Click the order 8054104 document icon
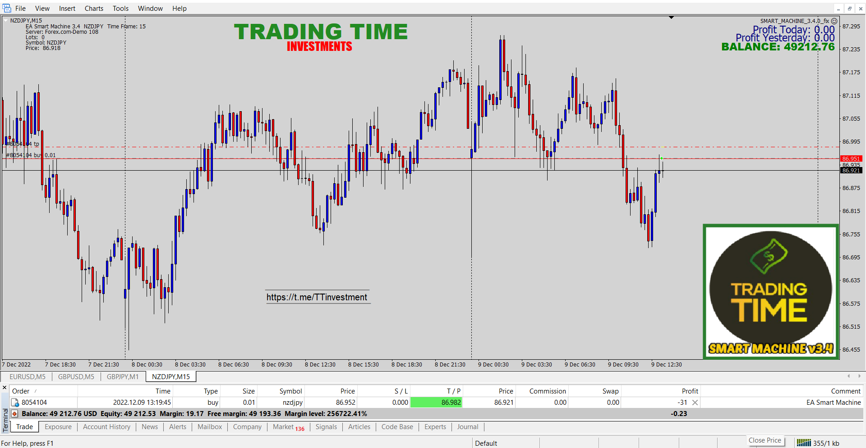The height and width of the screenshot is (448, 866). pyautogui.click(x=15, y=403)
